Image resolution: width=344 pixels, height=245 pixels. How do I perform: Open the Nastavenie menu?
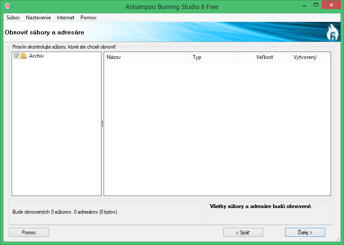38,18
